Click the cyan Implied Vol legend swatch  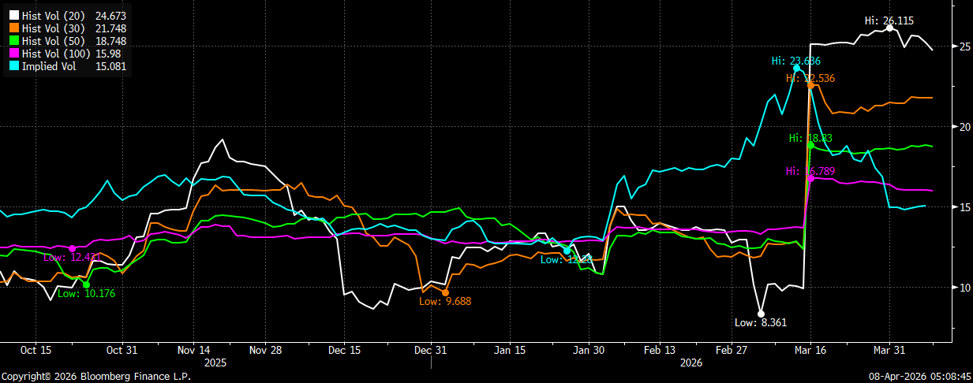coord(13,66)
